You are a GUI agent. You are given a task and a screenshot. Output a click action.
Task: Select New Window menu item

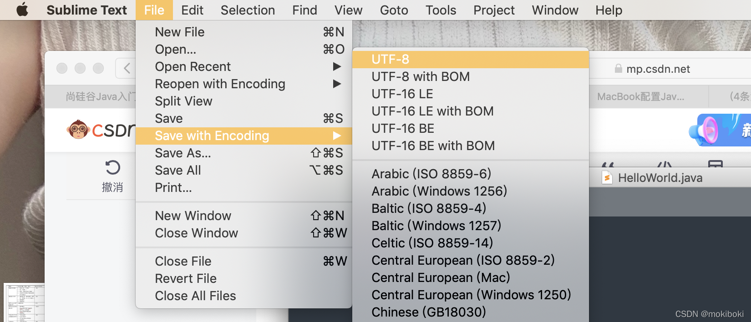coord(244,216)
